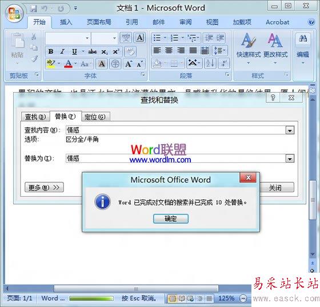The image size is (320, 307).
Task: Click the Enclose Characters icon
Action: pos(115,64)
